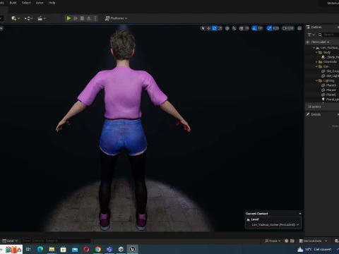Choose the Rotate tool in the viewport
The height and width of the screenshot is (254, 339).
pos(215,28)
